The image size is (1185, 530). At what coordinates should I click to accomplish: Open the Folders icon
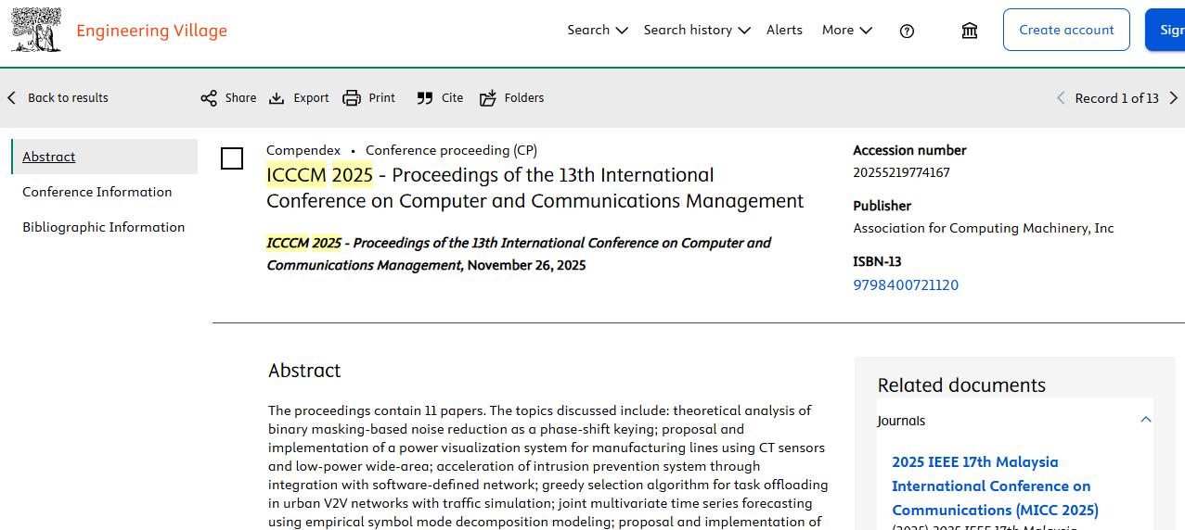click(x=488, y=98)
